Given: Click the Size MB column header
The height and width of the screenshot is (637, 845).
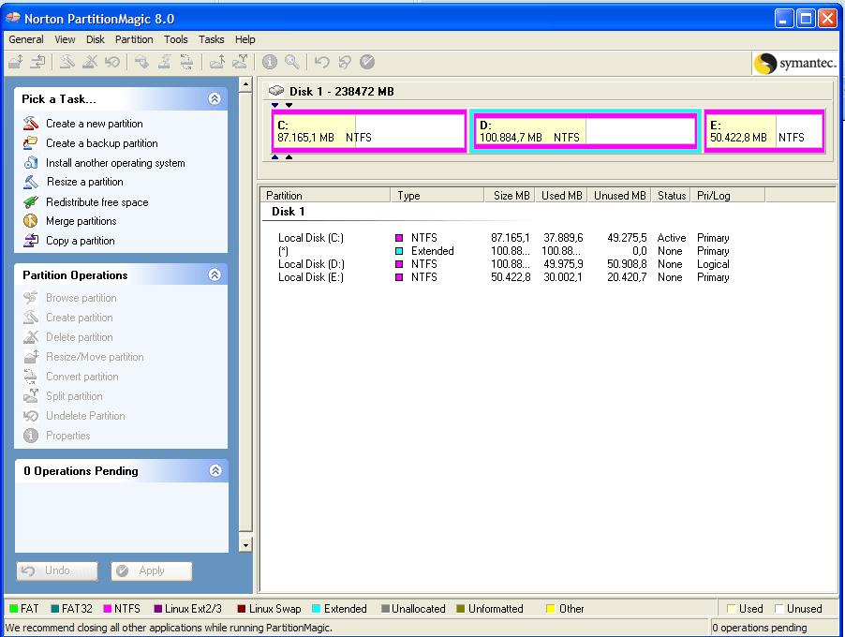Looking at the screenshot, I should (510, 195).
